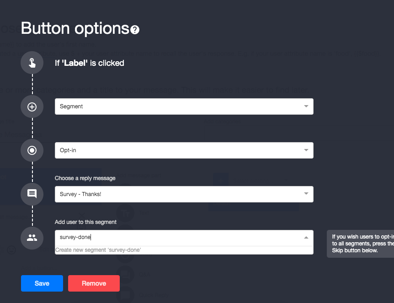
Task: Click the reply message chat icon
Action: 32,194
